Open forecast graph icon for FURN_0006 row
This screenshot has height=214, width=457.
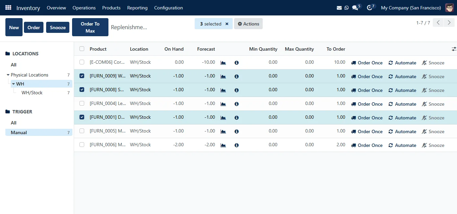(x=223, y=145)
